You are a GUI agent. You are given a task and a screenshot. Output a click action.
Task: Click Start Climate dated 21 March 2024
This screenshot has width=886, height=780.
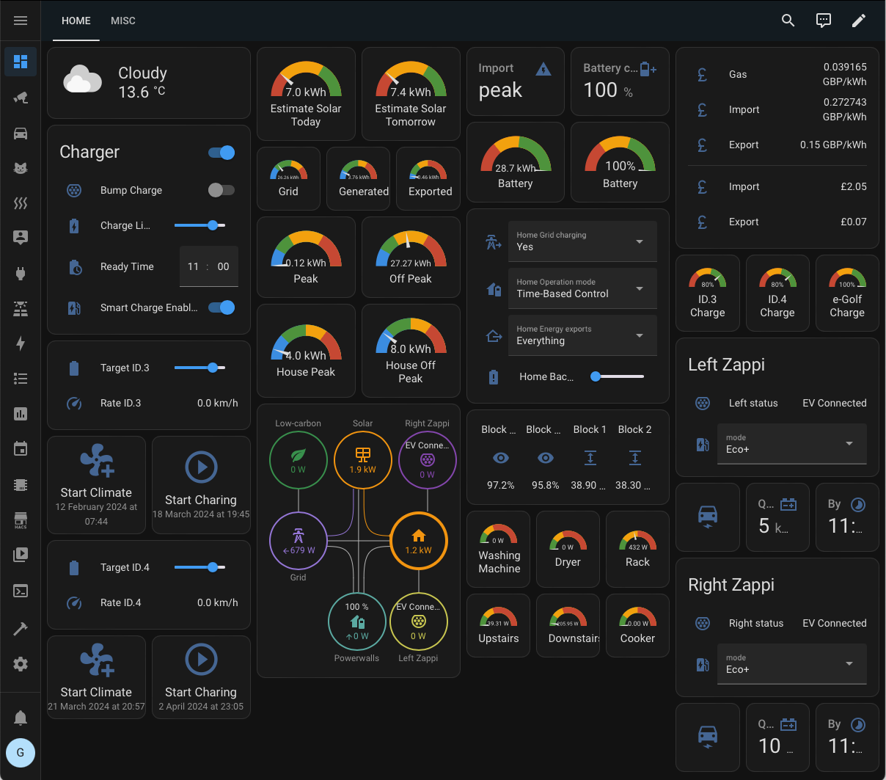[x=96, y=677]
